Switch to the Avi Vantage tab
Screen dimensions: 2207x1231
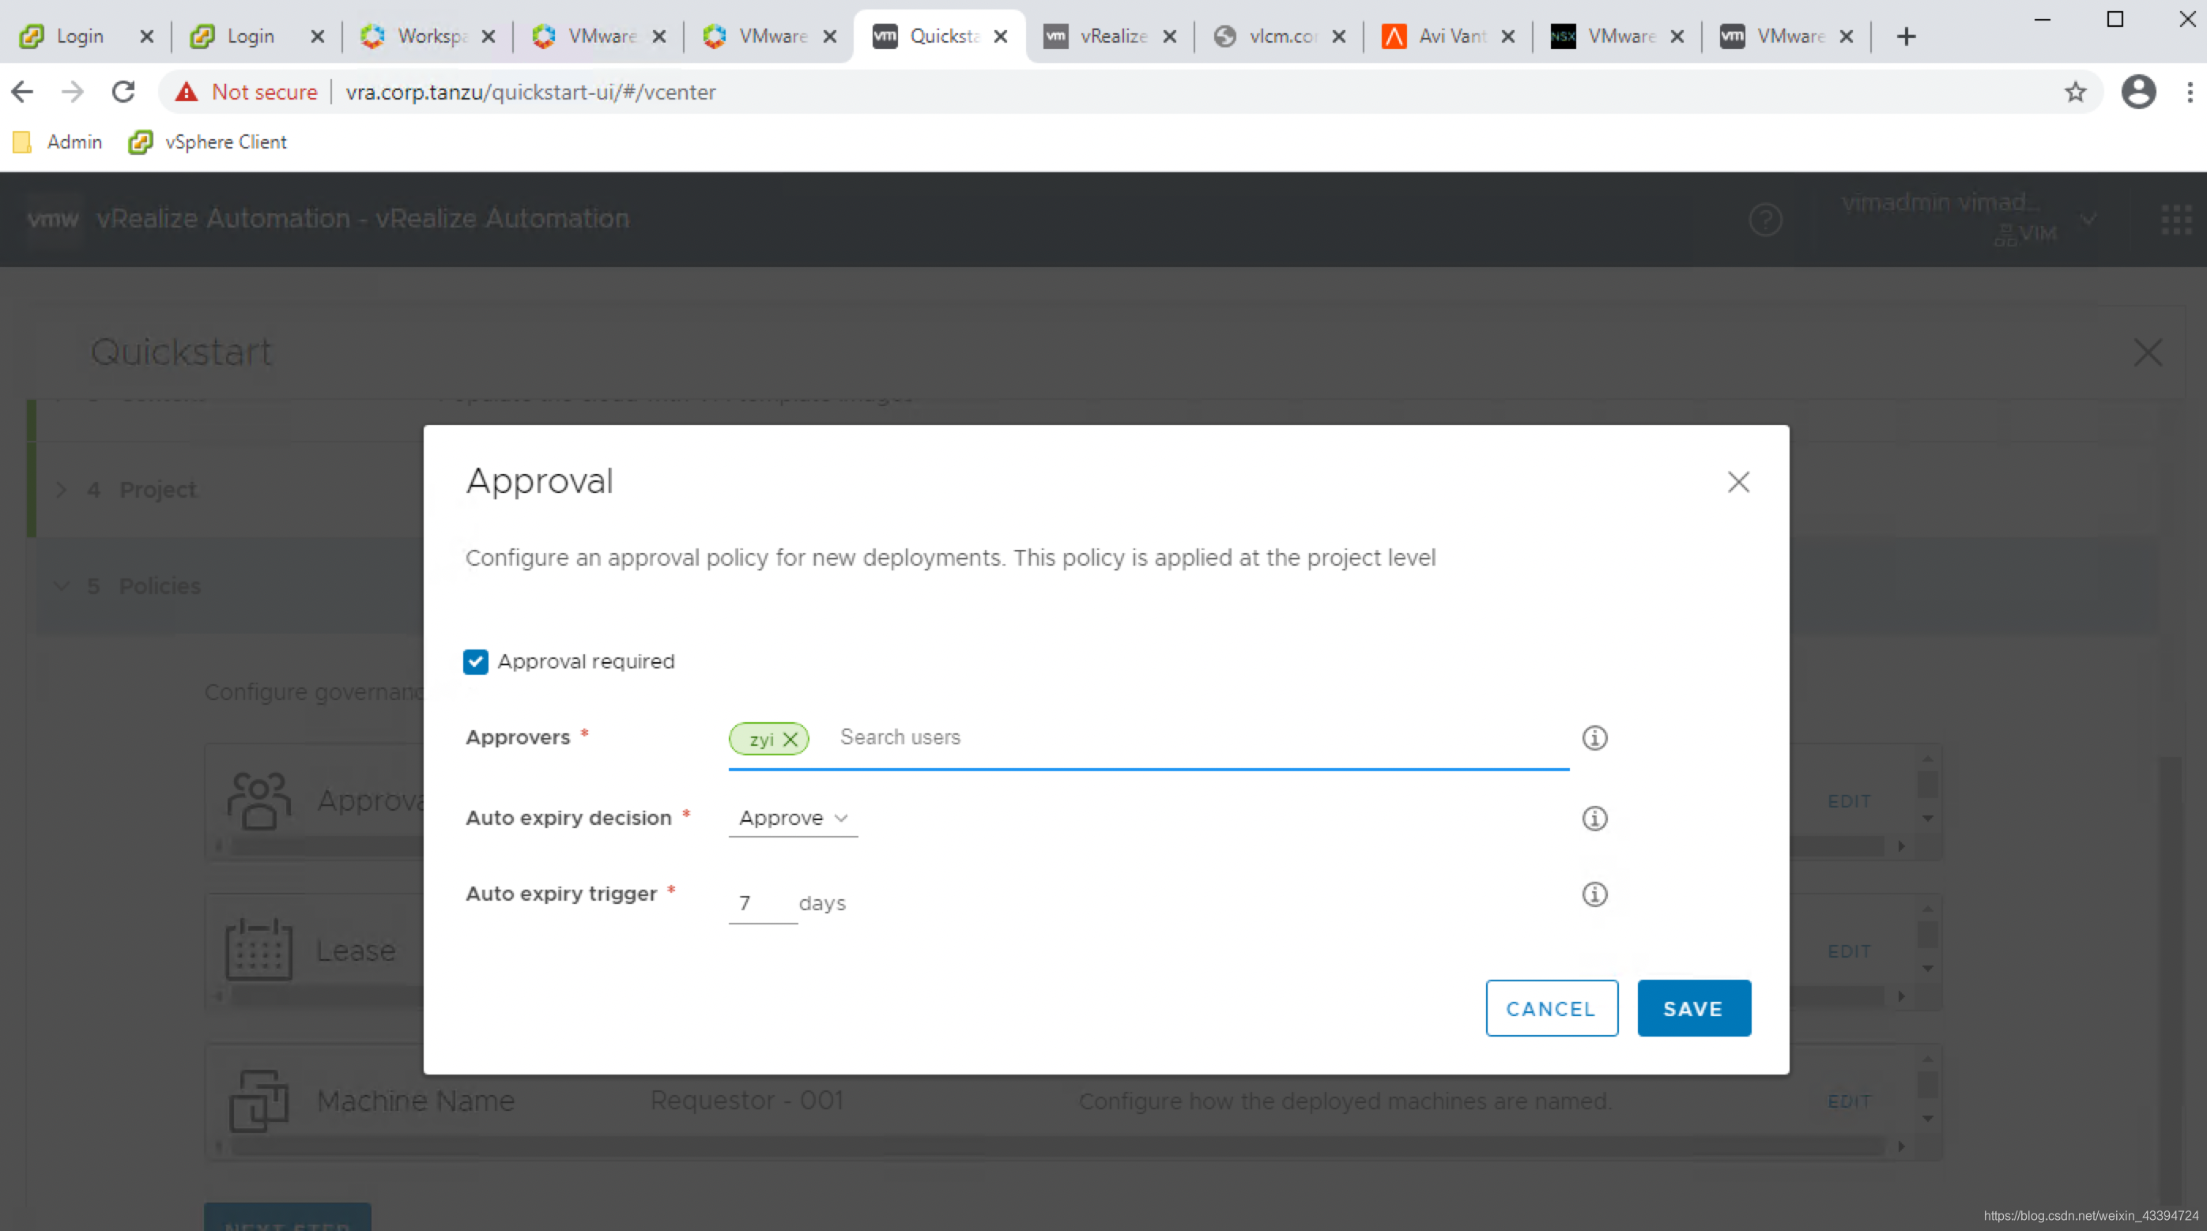pyautogui.click(x=1448, y=36)
